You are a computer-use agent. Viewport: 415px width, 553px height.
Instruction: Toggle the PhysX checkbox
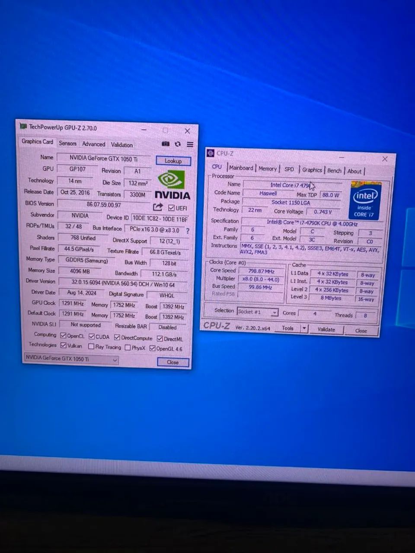(128, 347)
